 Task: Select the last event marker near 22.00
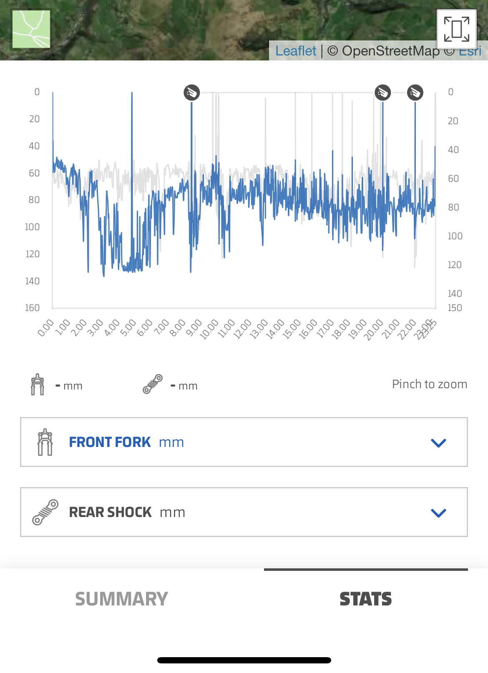415,93
